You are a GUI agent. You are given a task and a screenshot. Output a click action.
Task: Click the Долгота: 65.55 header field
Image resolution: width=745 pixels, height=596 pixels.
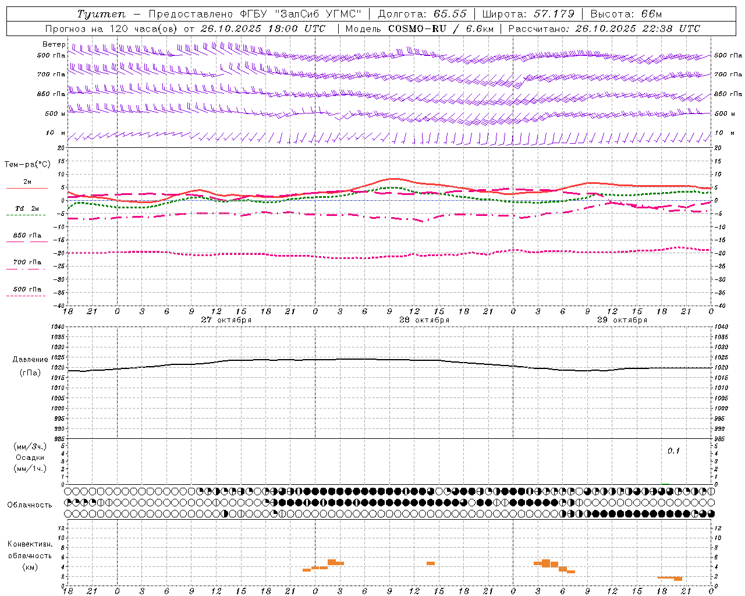coord(422,14)
